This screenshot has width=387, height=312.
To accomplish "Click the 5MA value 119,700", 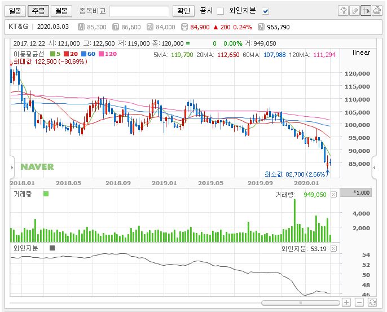I will (x=182, y=55).
